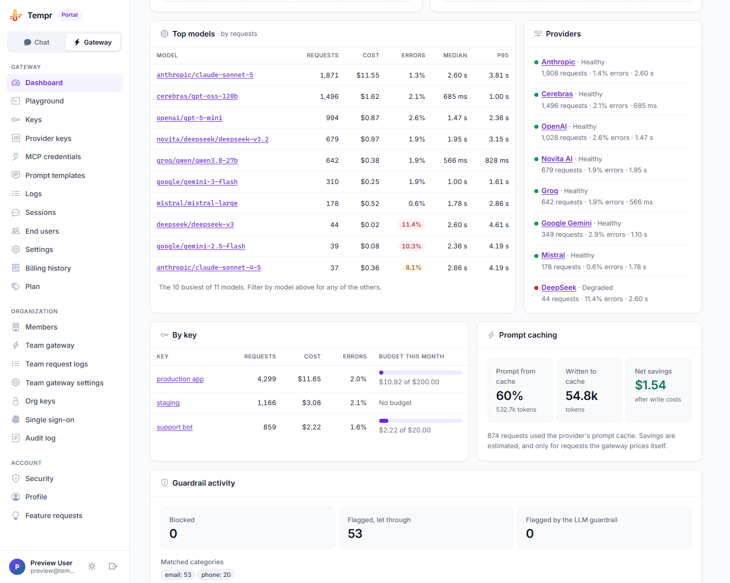This screenshot has height=583, width=730.
Task: Click the sign-out icon beside Preview User
Action: coord(113,566)
